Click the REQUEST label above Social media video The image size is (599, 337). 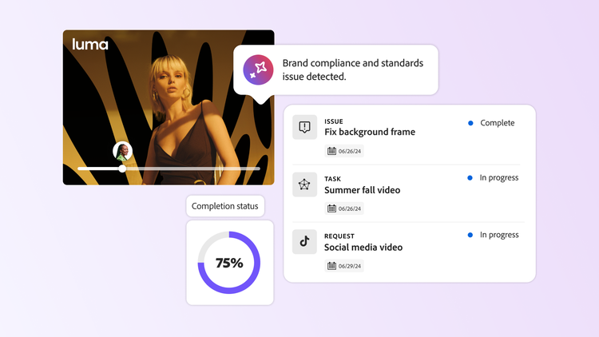[339, 236]
